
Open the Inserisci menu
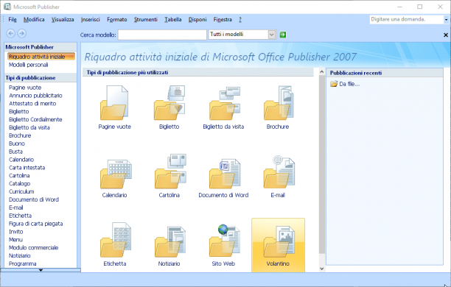(91, 20)
